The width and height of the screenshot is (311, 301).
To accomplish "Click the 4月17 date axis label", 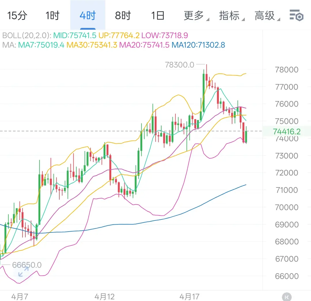I will pos(189,297).
